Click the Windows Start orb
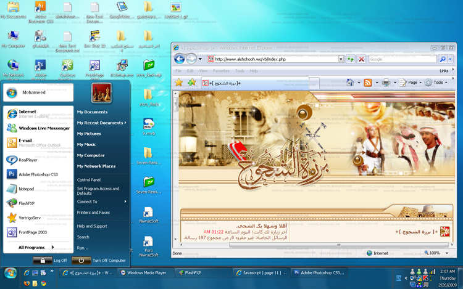The height and width of the screenshot is (289, 463). point(10,273)
